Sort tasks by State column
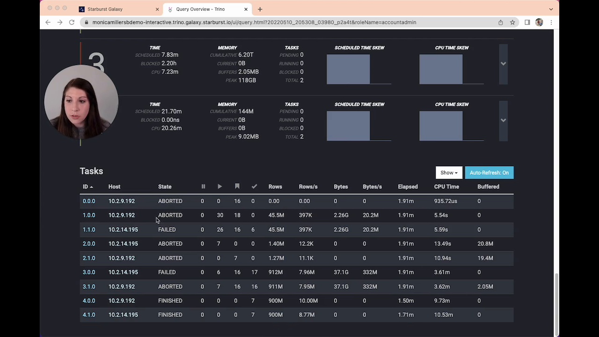The height and width of the screenshot is (337, 599). tap(165, 187)
